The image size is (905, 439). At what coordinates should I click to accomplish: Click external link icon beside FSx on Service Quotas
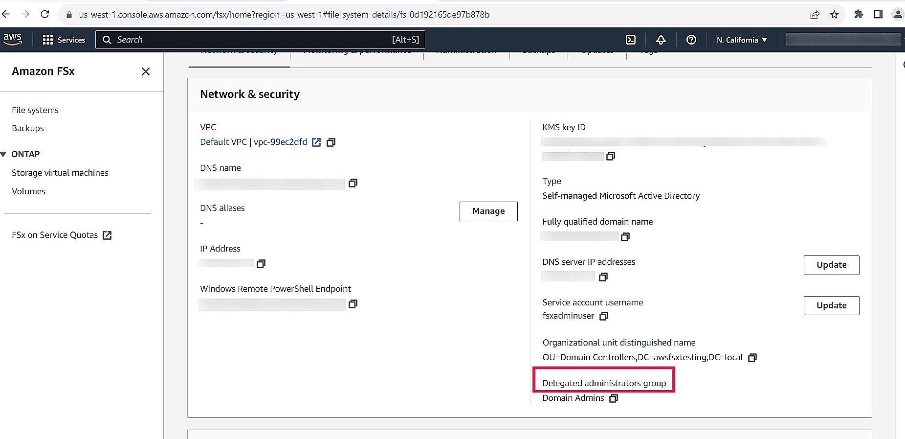click(107, 235)
